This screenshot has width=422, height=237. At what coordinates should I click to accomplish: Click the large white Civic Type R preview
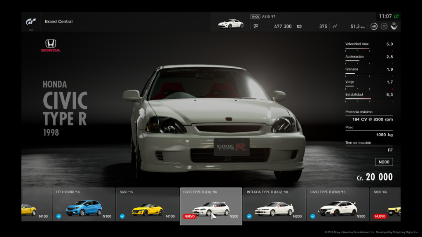tap(215, 123)
